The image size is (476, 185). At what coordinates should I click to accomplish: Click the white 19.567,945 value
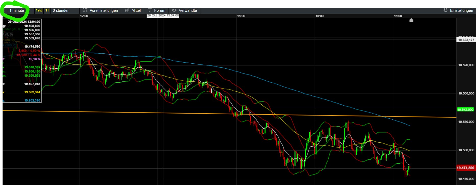tap(32, 84)
